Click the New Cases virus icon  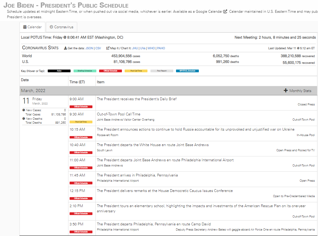coord(24,110)
